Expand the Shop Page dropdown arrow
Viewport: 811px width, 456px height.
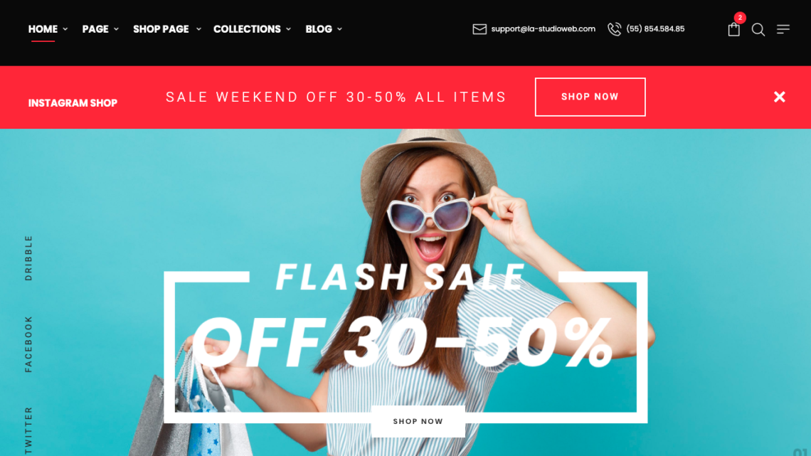[x=198, y=29]
